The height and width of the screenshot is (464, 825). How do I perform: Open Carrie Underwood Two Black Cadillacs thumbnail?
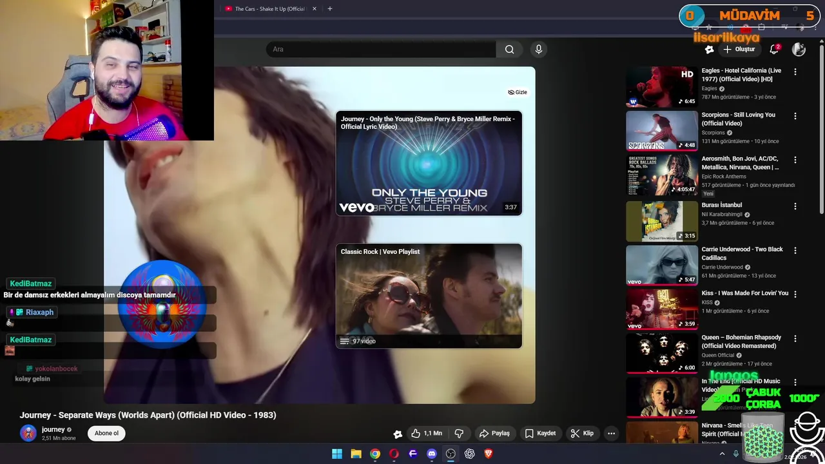click(x=662, y=265)
